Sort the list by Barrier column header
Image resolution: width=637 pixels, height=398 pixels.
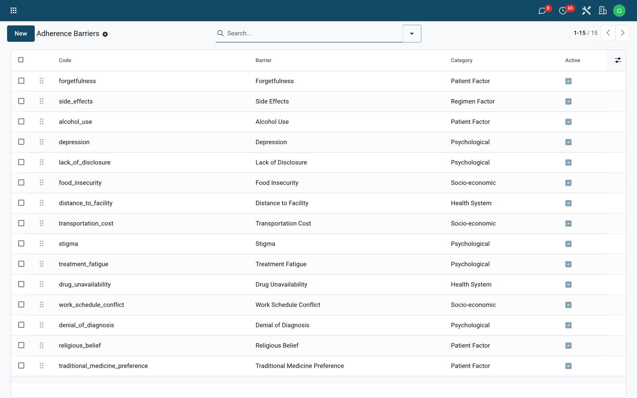(264, 60)
